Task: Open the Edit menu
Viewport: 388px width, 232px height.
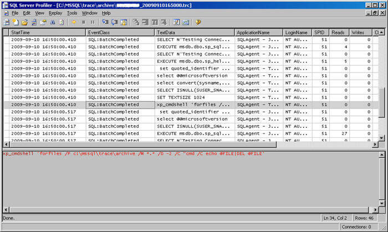Action: [27, 13]
